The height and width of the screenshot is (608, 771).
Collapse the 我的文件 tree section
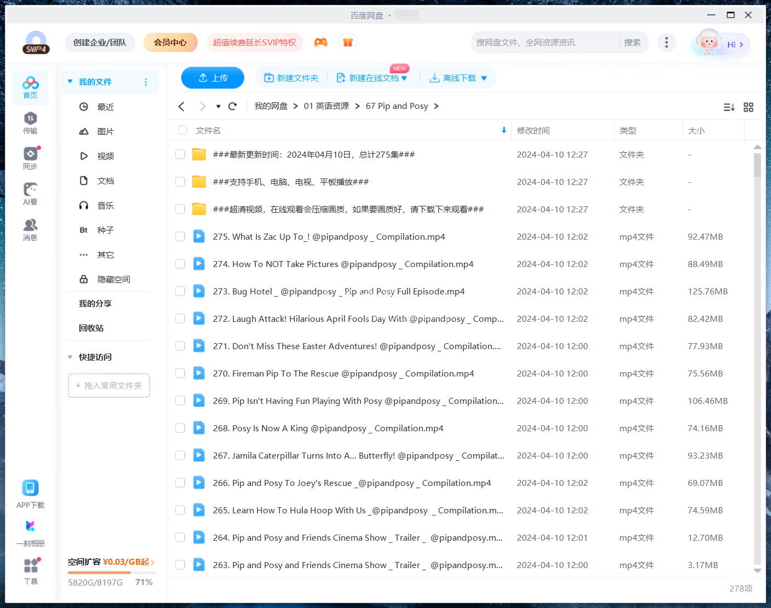click(70, 82)
